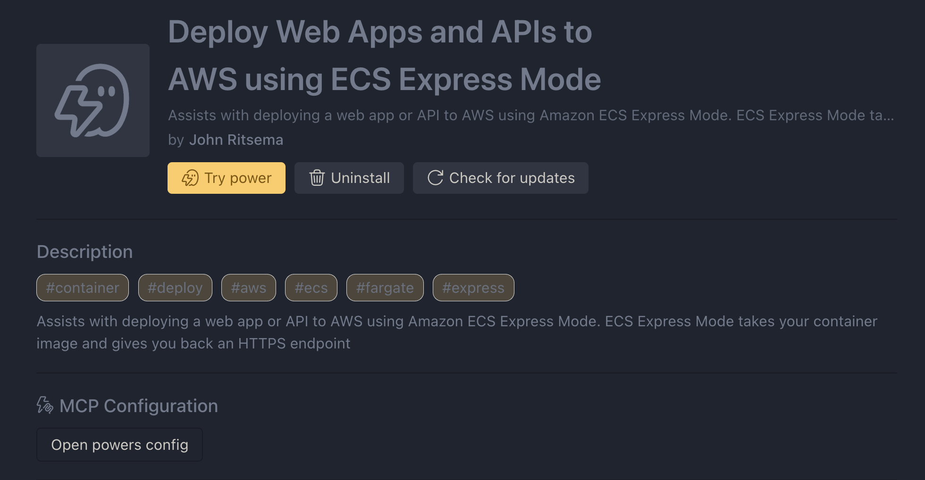Click the trash can Uninstall icon
Viewport: 925px width, 480px height.
(317, 178)
